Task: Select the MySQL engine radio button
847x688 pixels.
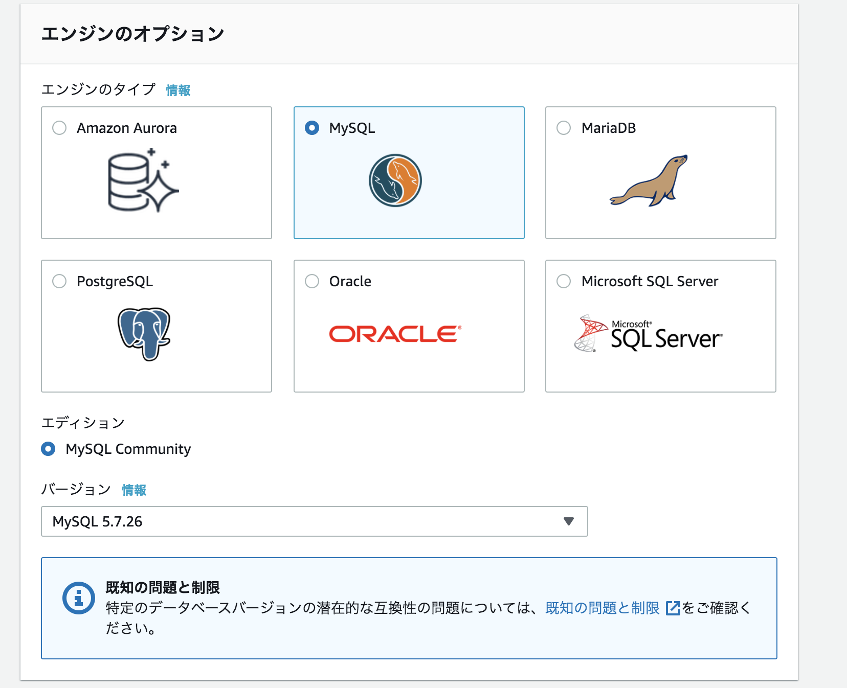Action: (x=312, y=128)
